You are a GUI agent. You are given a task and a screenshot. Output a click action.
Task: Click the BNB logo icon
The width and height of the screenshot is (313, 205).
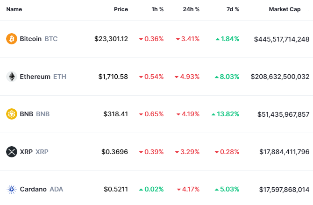coord(11,114)
